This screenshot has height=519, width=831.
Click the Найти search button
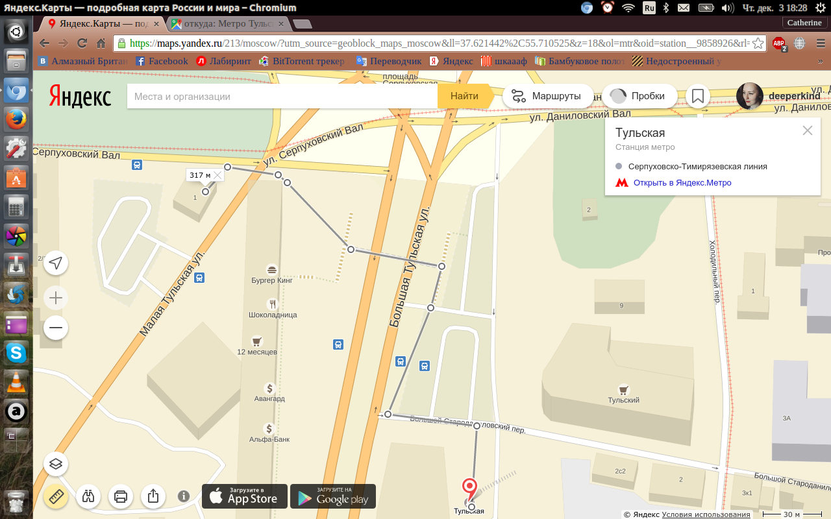pyautogui.click(x=465, y=96)
